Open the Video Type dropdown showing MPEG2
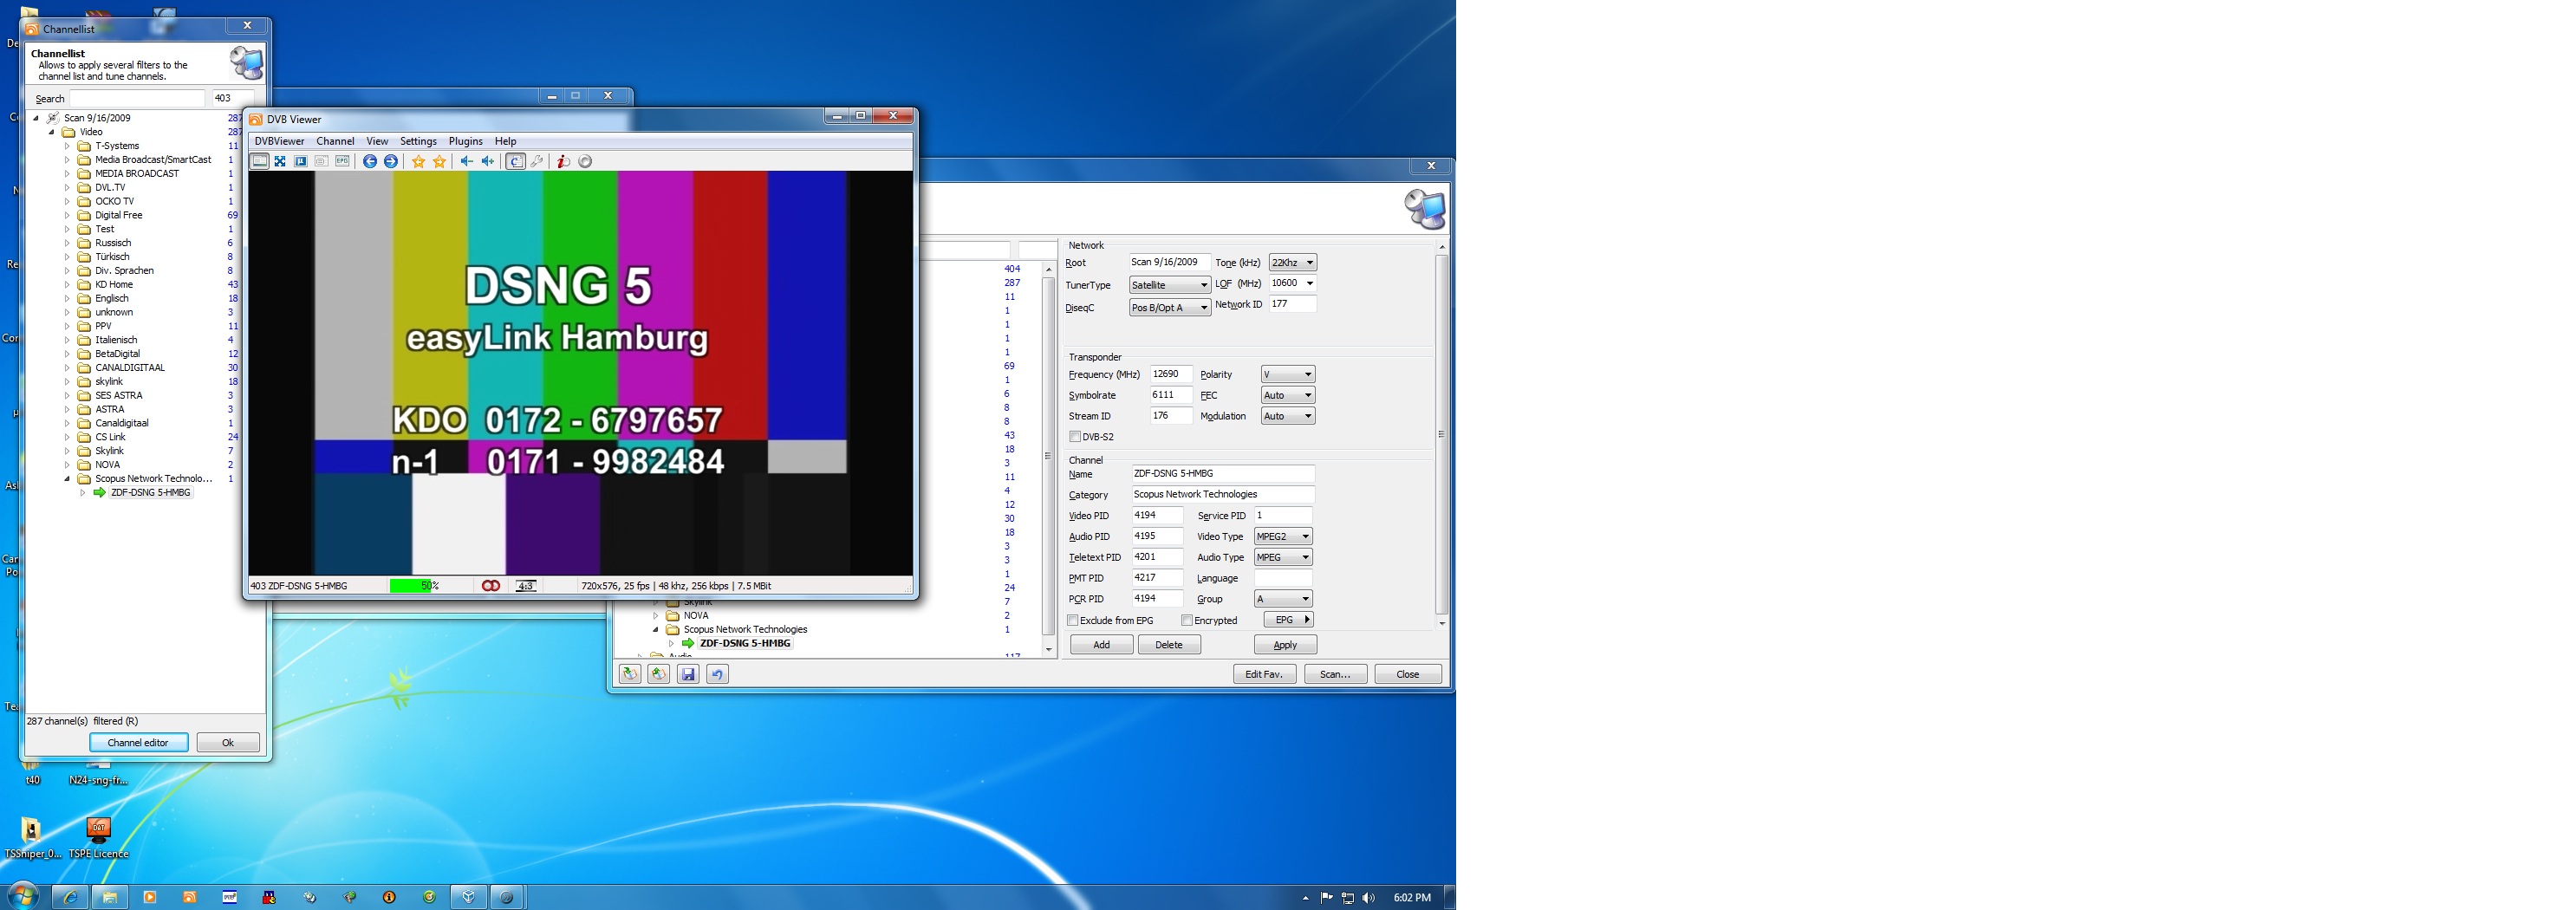This screenshot has width=2576, height=910. click(x=1283, y=537)
